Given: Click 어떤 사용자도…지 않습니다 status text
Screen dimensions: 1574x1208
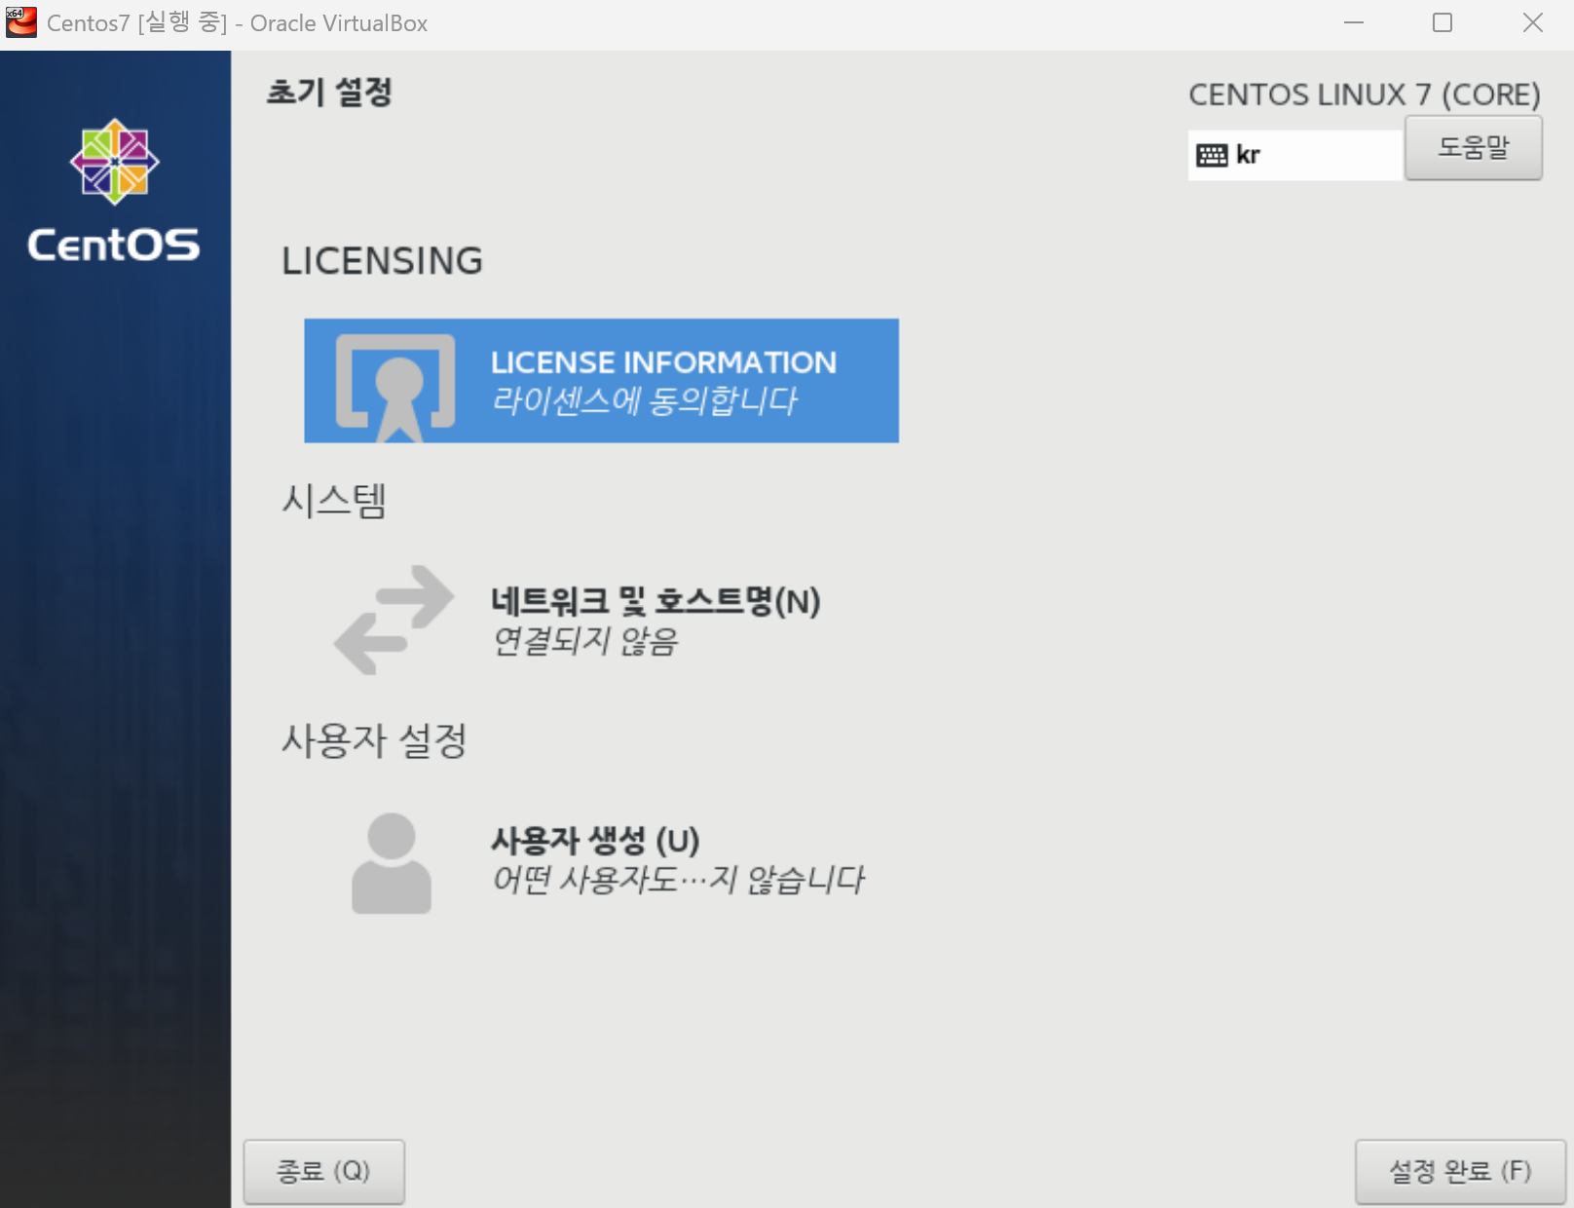Looking at the screenshot, I should (x=678, y=880).
